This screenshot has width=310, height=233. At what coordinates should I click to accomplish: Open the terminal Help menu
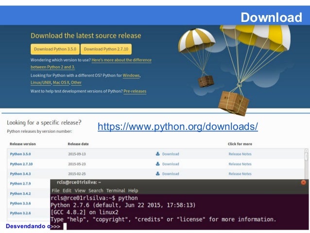coord(133,191)
